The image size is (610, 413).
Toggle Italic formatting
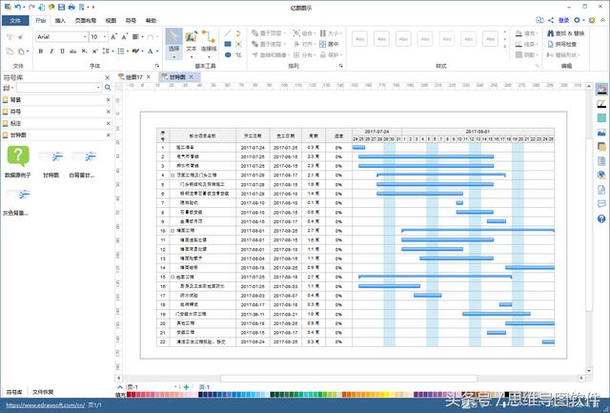click(51, 51)
